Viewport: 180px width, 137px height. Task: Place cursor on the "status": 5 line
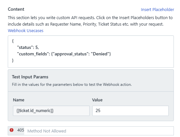[x=28, y=47]
